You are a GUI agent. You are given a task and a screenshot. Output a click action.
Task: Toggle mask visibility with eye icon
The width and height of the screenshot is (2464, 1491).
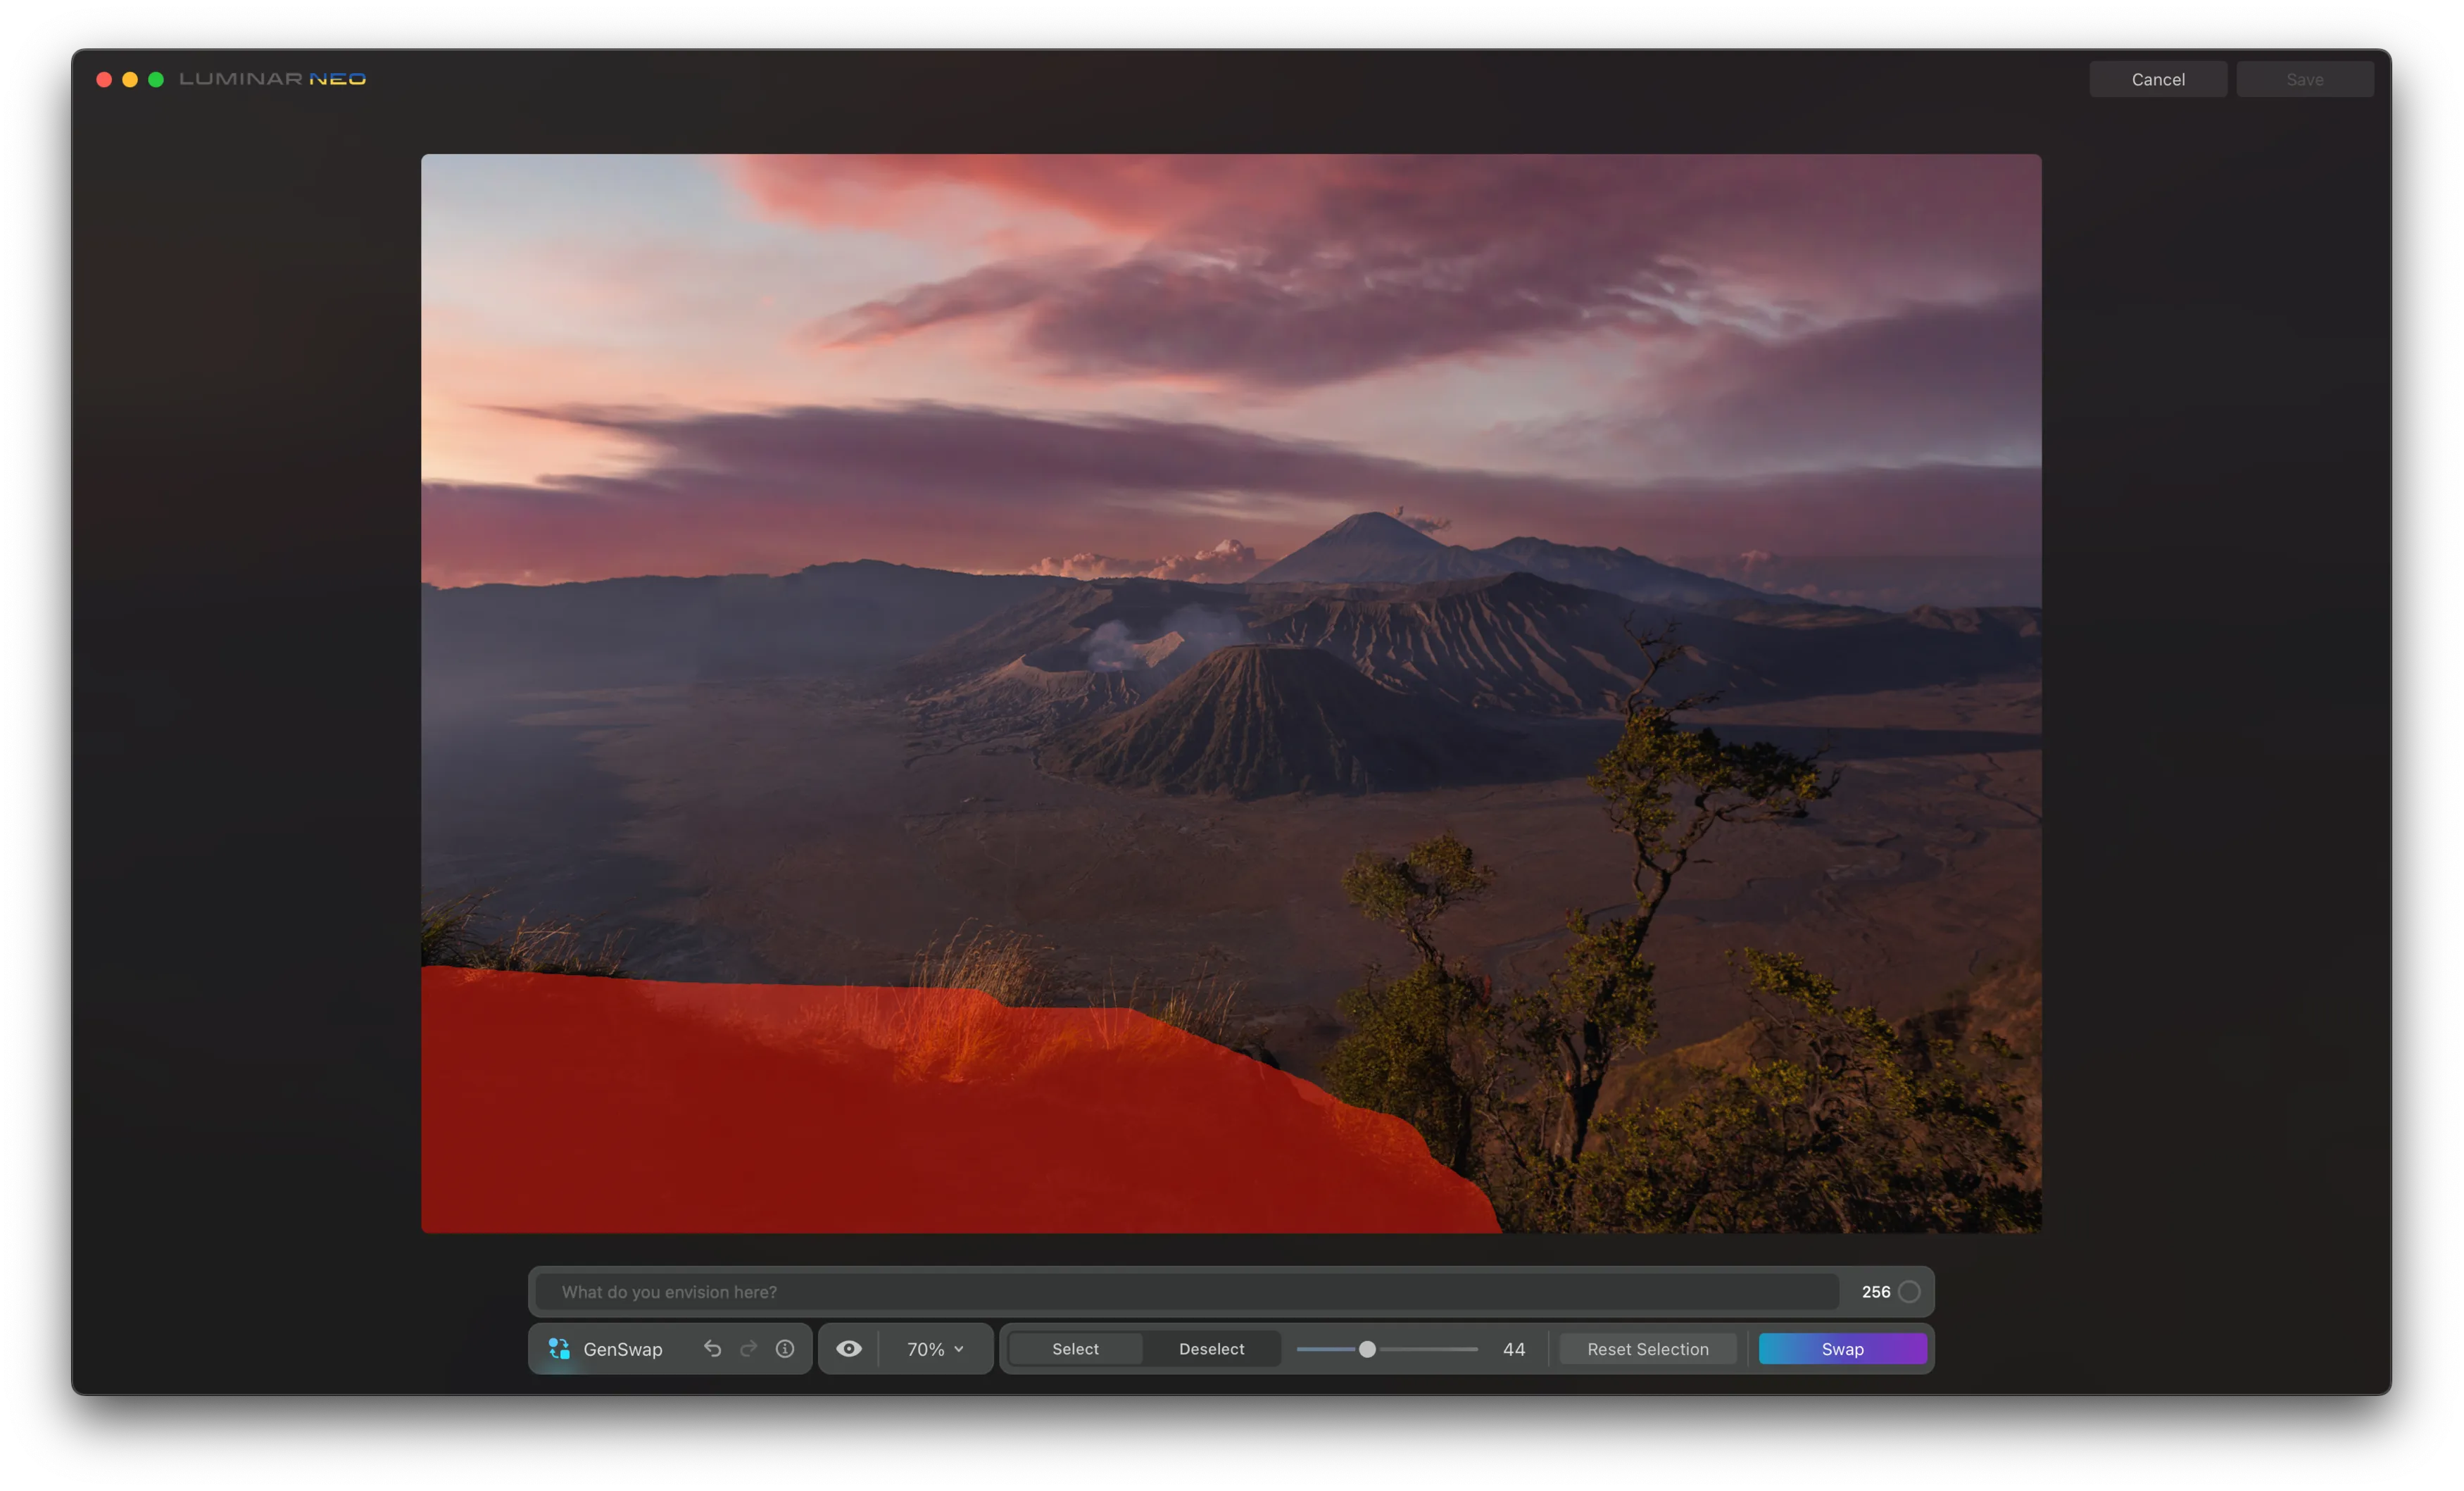click(849, 1349)
